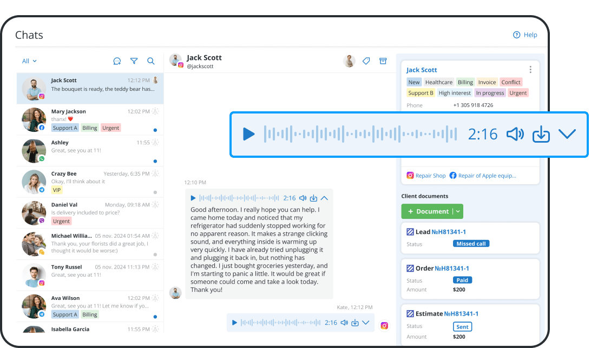Open the Document button dropdown arrow
This screenshot has height=348, width=591.
coord(458,211)
